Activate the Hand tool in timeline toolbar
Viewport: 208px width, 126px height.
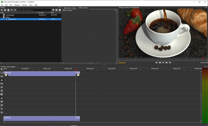coord(1,91)
